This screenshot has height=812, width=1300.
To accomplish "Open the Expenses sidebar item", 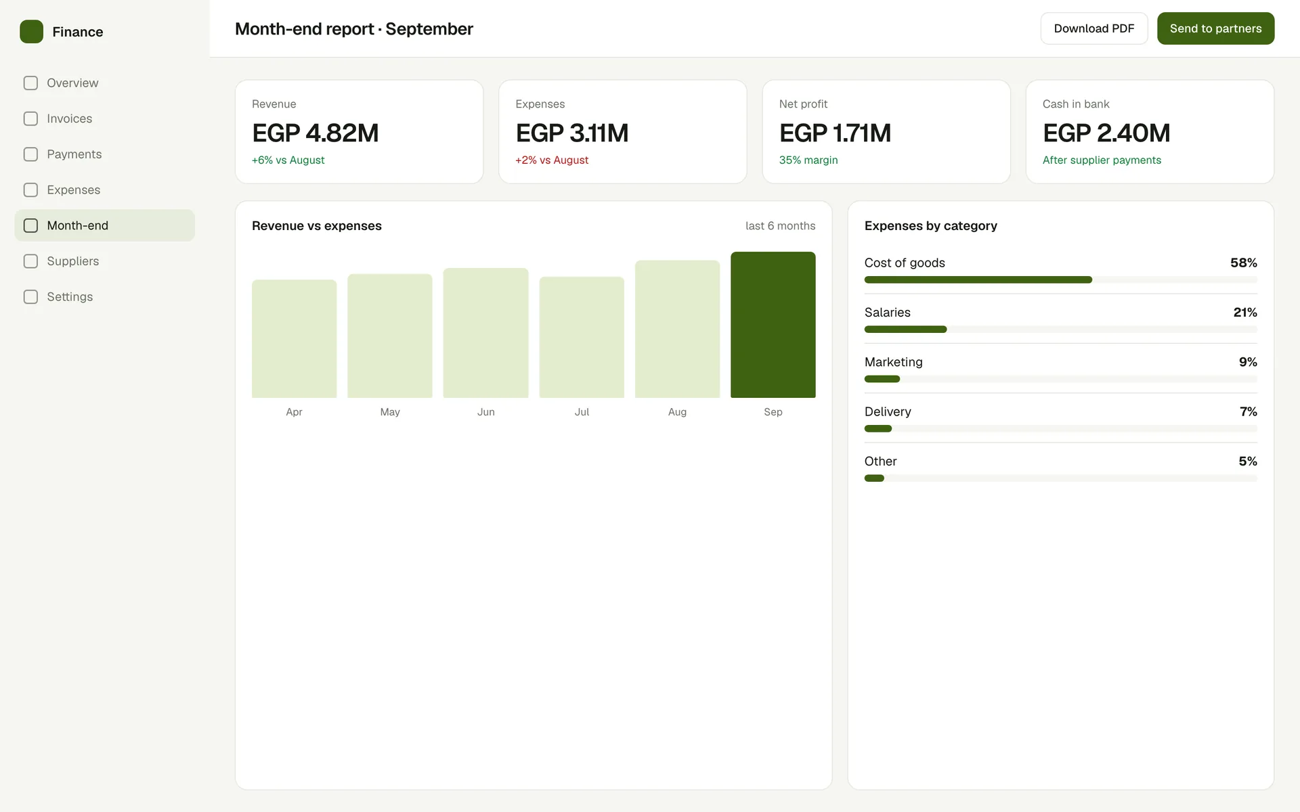I will click(x=104, y=190).
